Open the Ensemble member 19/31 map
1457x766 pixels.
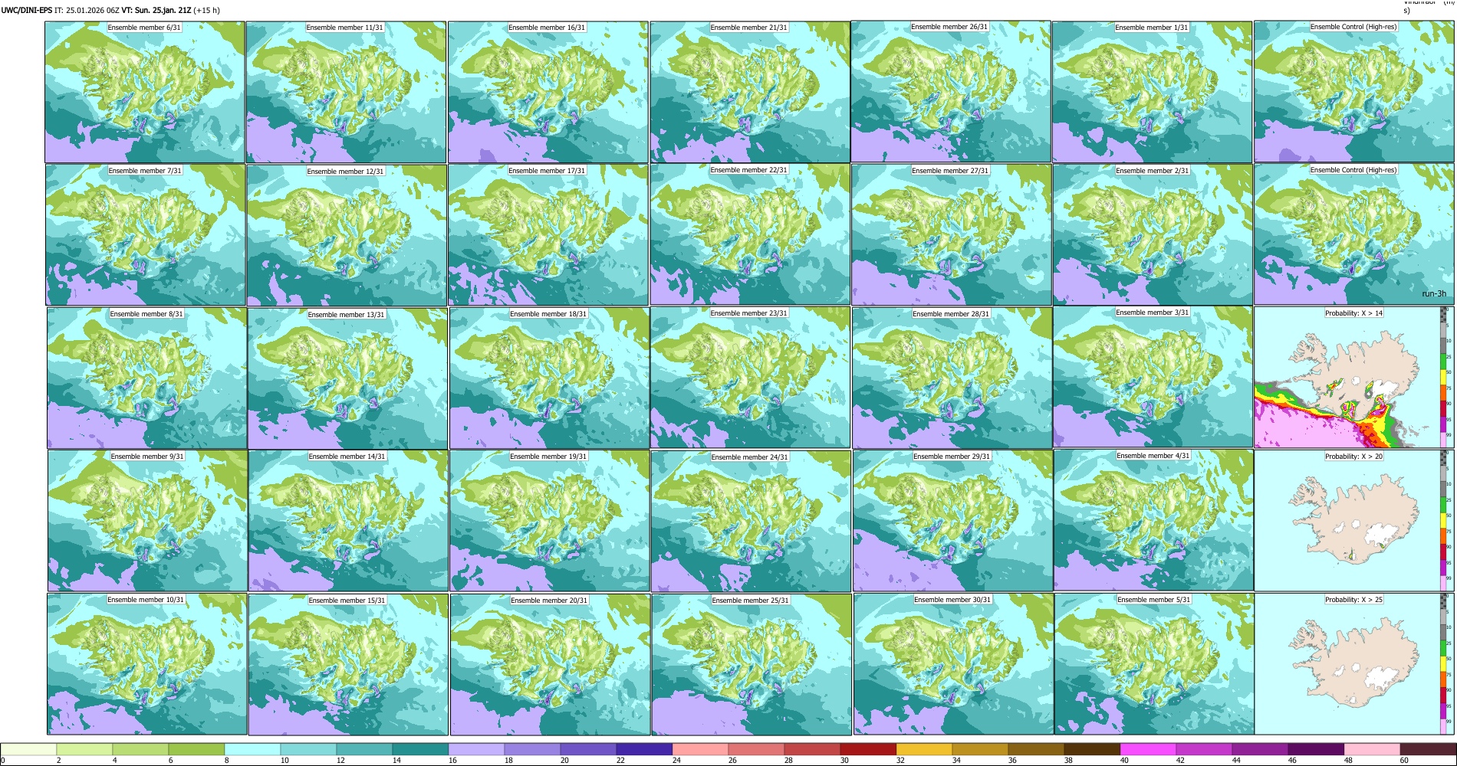[550, 520]
